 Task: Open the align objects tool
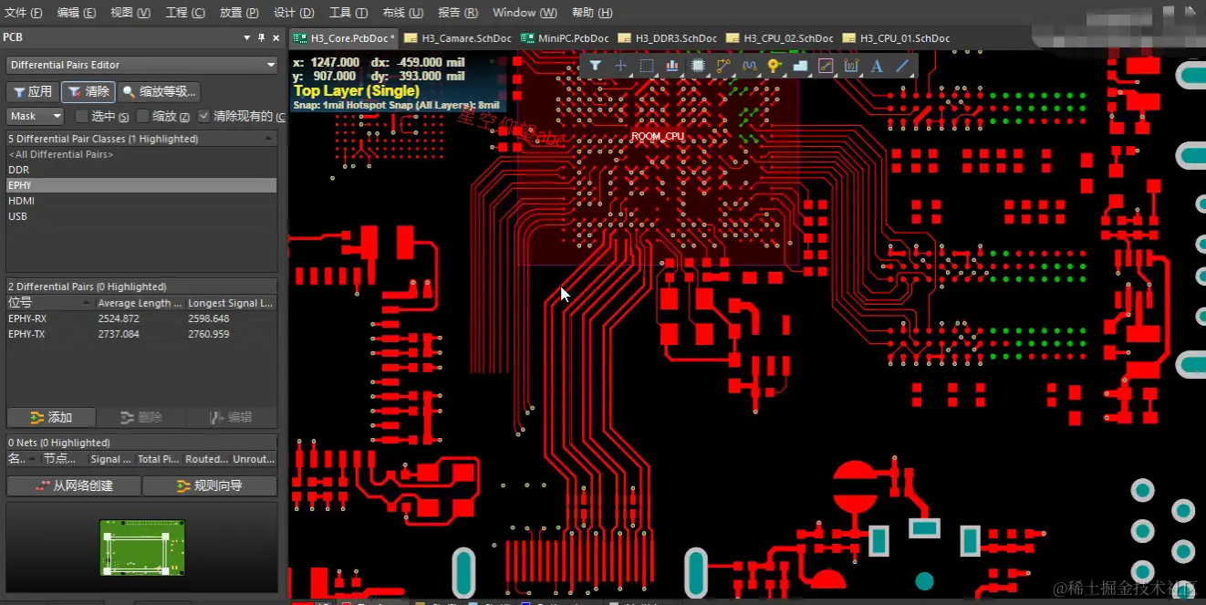[672, 66]
